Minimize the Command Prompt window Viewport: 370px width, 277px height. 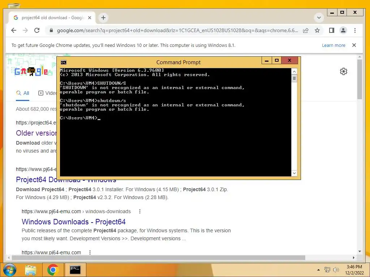click(267, 61)
